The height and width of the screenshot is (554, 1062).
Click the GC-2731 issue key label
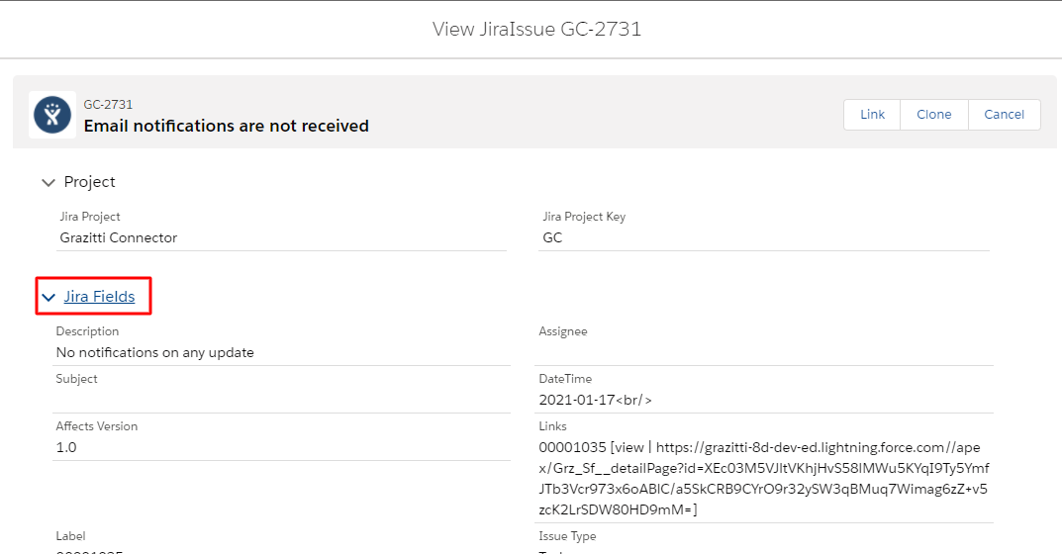point(108,104)
